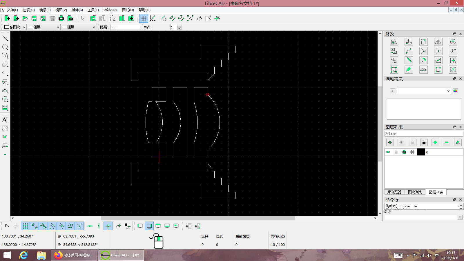Open the 依图块 color dropdown
Viewport: 464px width, 261px height.
click(x=14, y=27)
